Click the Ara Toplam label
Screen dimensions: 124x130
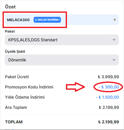point(16,107)
